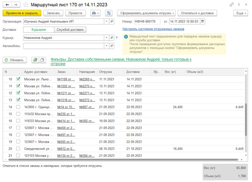The width and height of the screenshot is (252, 182).
Task: Click the info icon in yellow note
Action: pos(126,37)
